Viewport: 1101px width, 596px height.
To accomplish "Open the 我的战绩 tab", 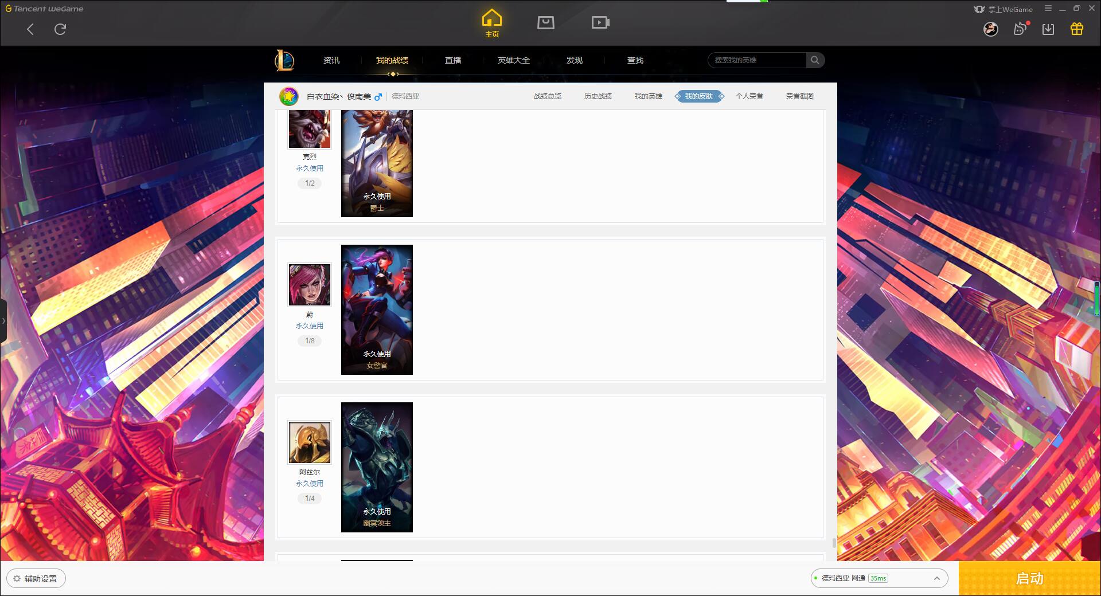I will (x=392, y=60).
